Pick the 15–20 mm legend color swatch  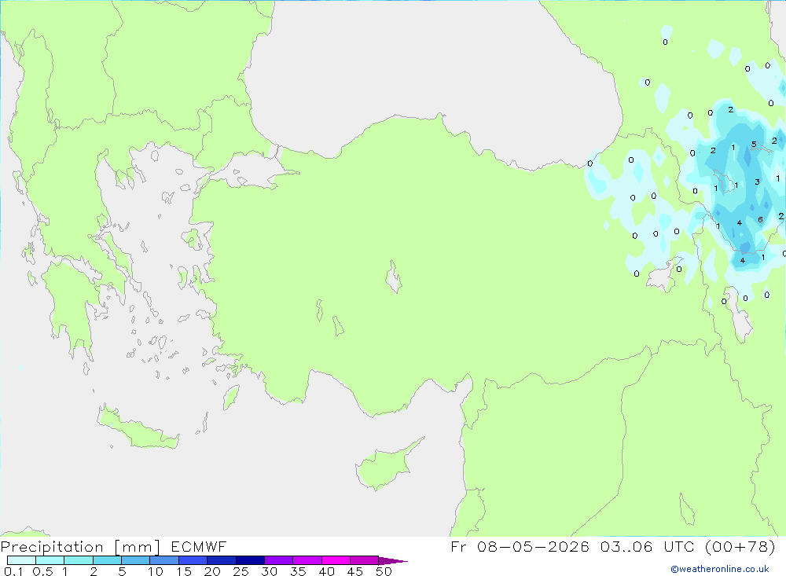click(193, 560)
